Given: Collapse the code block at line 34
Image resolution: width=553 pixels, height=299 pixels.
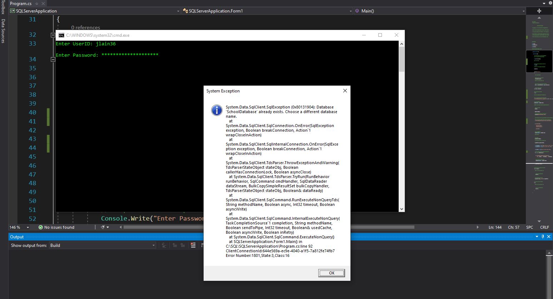Looking at the screenshot, I should pos(53,60).
